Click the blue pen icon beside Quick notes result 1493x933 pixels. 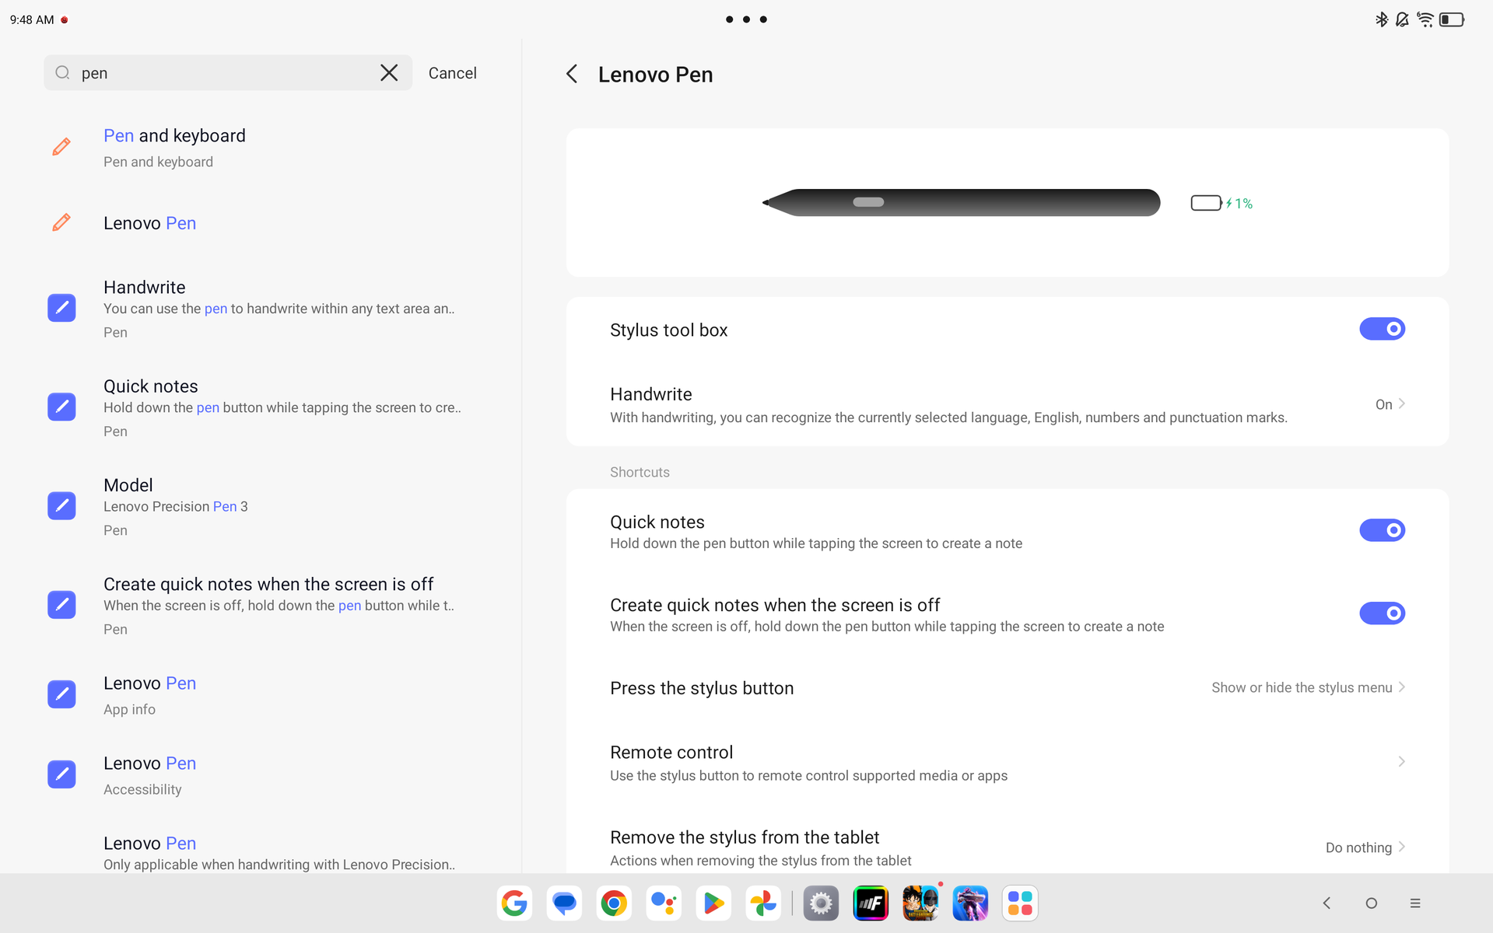[61, 407]
